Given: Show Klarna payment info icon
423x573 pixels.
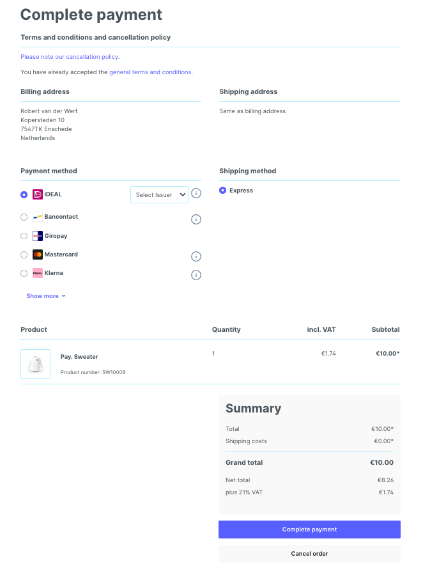Looking at the screenshot, I should click(x=196, y=275).
